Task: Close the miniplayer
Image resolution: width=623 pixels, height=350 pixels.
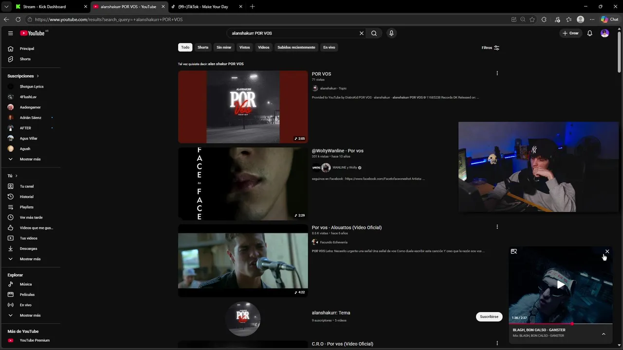Action: [607, 251]
